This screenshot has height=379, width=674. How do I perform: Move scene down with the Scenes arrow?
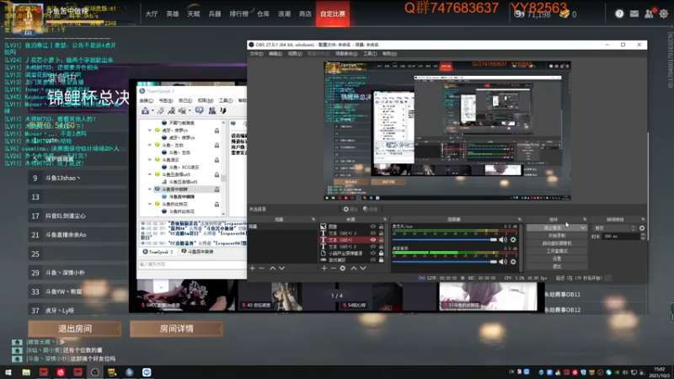[x=282, y=268]
